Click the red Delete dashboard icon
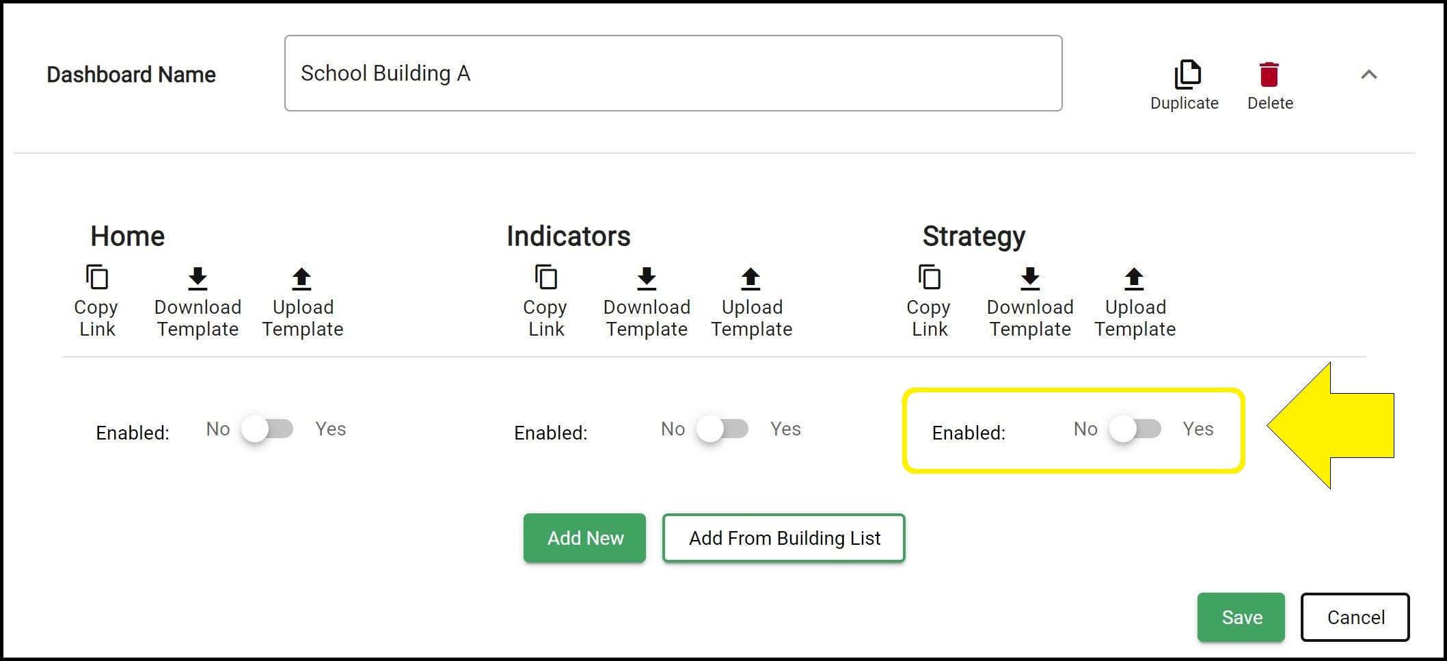This screenshot has height=661, width=1447. pos(1269,73)
